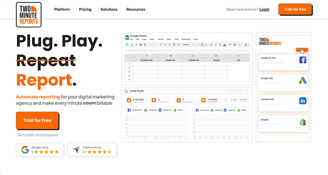Click Today's Revenue orange metric icon
This screenshot has width=328, height=175.
129,100
